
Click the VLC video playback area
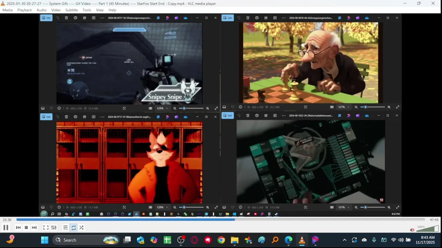[221, 115]
